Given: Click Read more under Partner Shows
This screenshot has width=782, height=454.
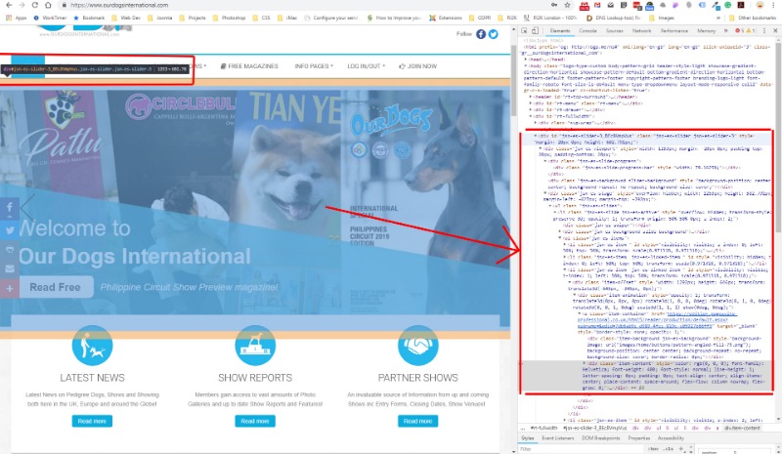Looking at the screenshot, I should [418, 421].
